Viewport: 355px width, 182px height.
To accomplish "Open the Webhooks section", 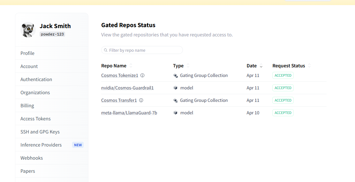I will 52,158.
